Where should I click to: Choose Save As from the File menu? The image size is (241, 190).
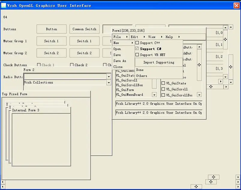pyautogui.click(x=120, y=61)
